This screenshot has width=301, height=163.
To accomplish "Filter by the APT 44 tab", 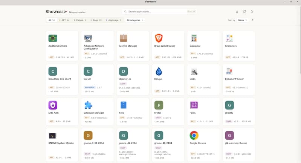I will (x=64, y=20).
